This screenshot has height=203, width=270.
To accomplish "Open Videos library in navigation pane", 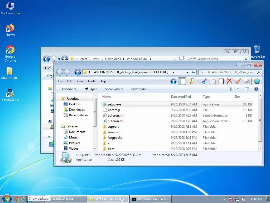I will 74,149.
